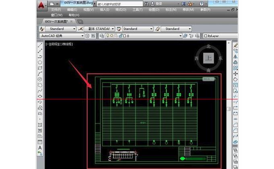
Task: Select the Insert Block tool
Action: pos(40,108)
